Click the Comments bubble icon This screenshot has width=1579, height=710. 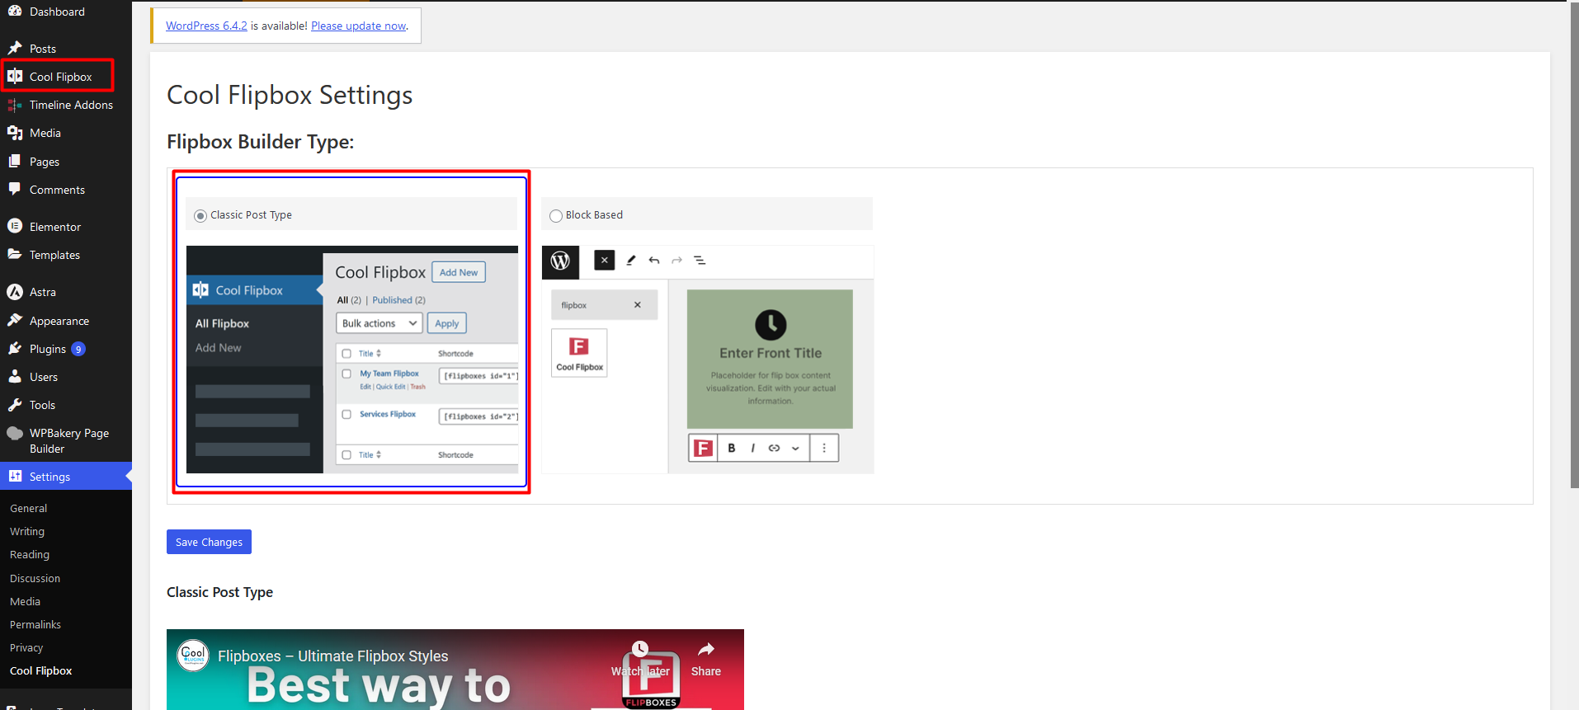coord(15,189)
